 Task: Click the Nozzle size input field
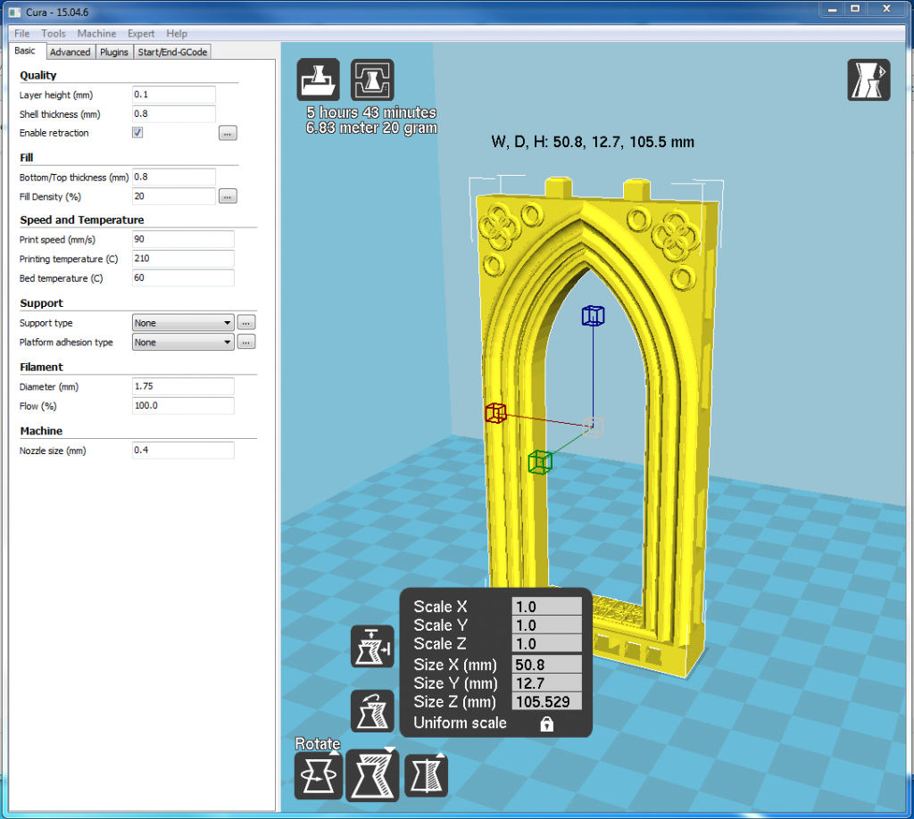pyautogui.click(x=183, y=450)
